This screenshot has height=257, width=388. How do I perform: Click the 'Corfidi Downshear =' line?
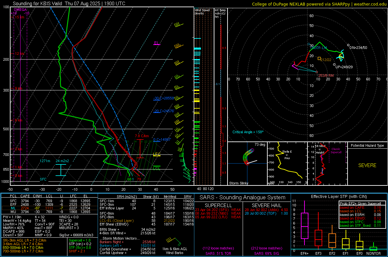point(128,249)
